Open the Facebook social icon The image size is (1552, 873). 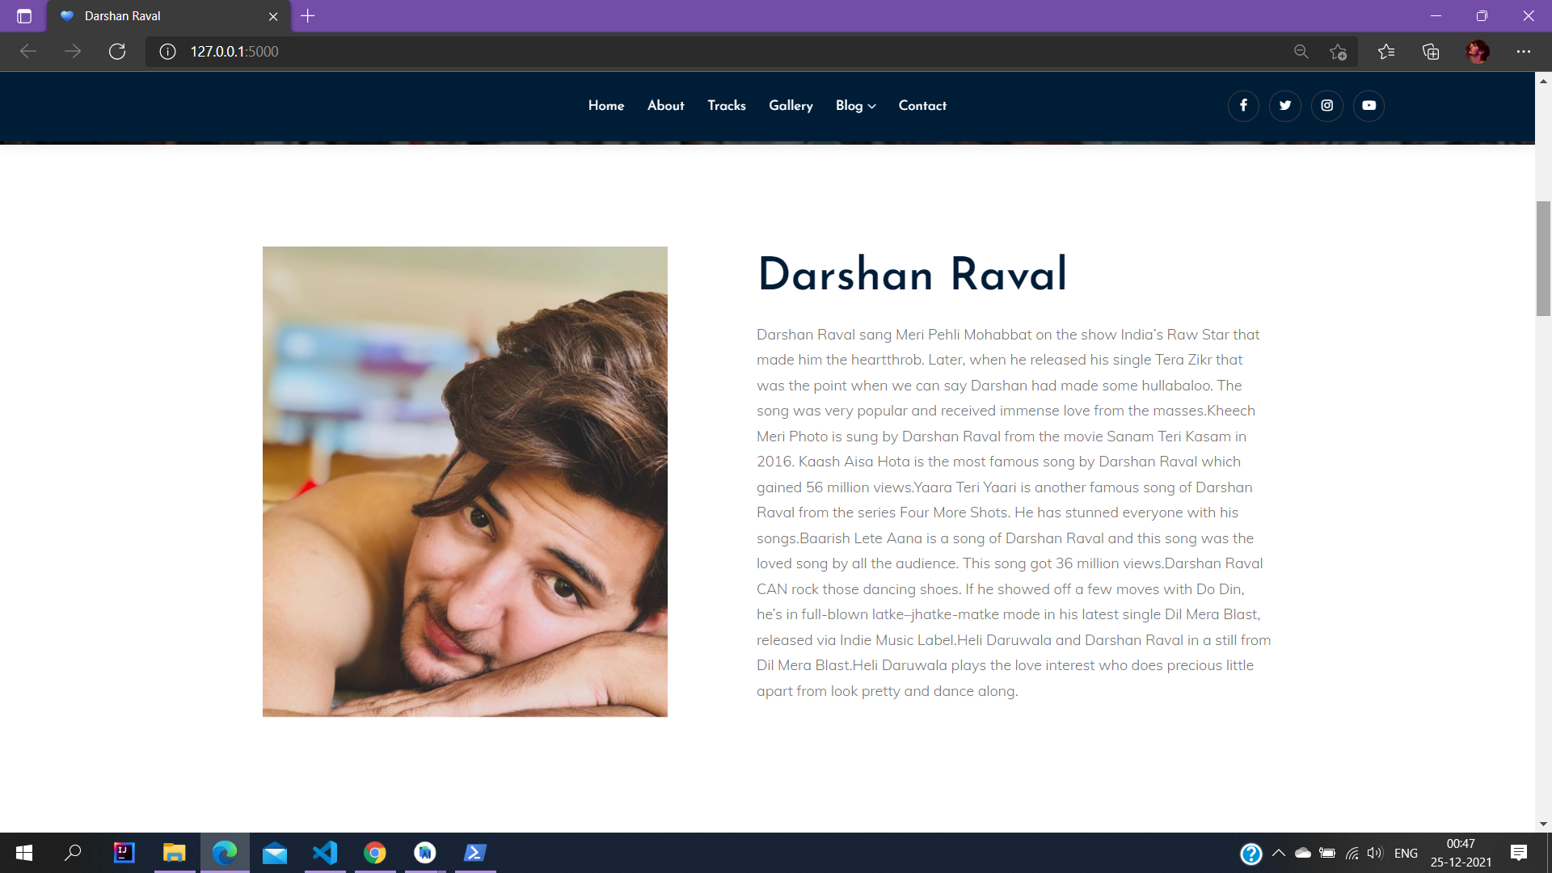coord(1243,106)
